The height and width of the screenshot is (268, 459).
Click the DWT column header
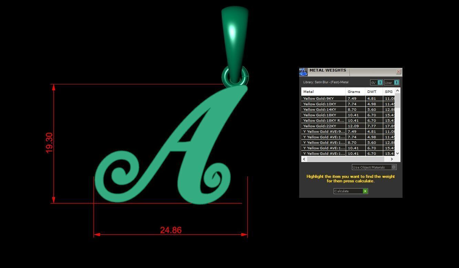pyautogui.click(x=374, y=92)
